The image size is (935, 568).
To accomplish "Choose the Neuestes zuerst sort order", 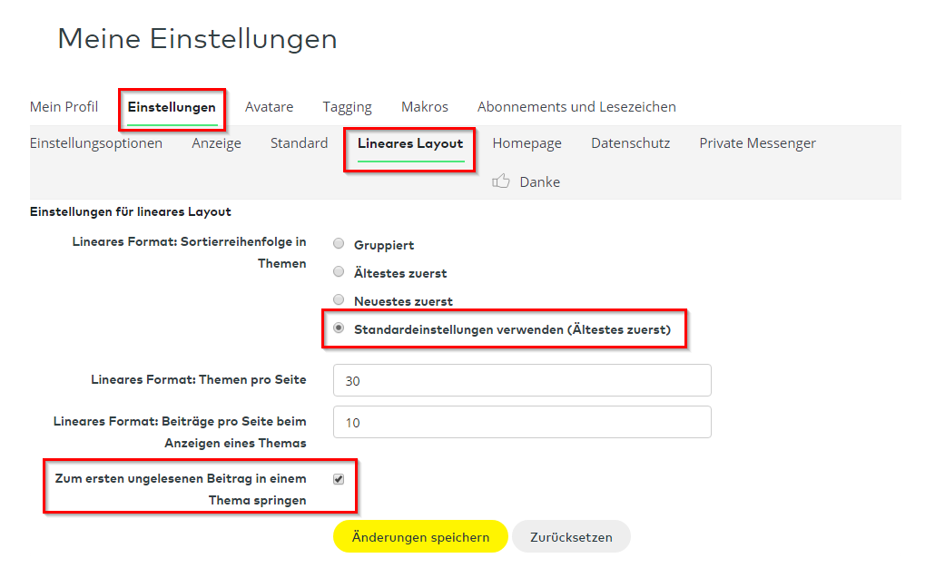I will [339, 299].
